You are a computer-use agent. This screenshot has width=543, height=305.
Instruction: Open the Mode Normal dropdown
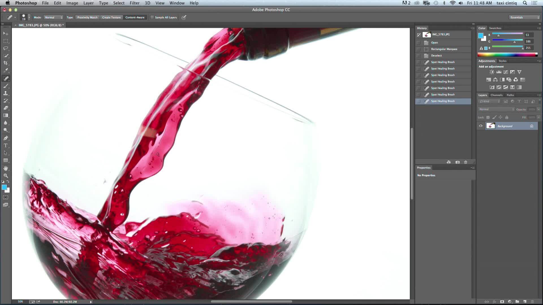pyautogui.click(x=53, y=17)
